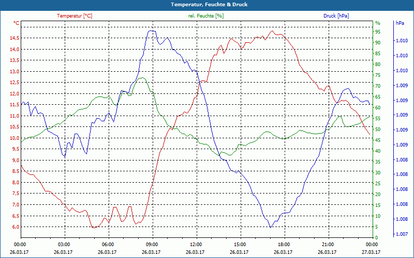Click the 21:00 time label
This screenshot has width=414, height=258.
(328, 245)
